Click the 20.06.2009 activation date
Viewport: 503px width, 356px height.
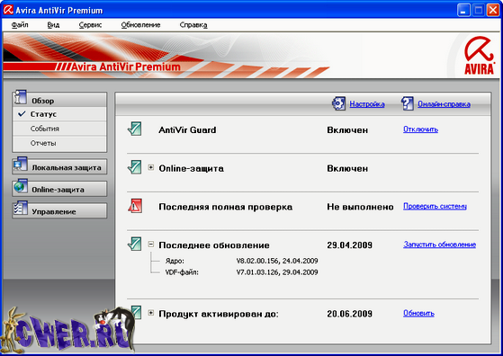pos(350,314)
